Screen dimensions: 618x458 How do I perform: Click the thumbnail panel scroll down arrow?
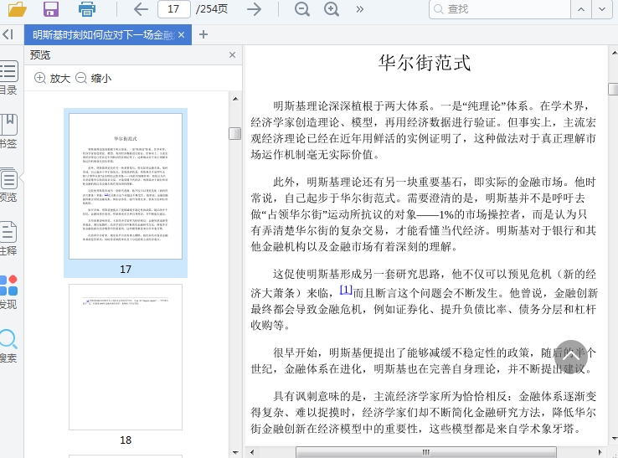235,452
